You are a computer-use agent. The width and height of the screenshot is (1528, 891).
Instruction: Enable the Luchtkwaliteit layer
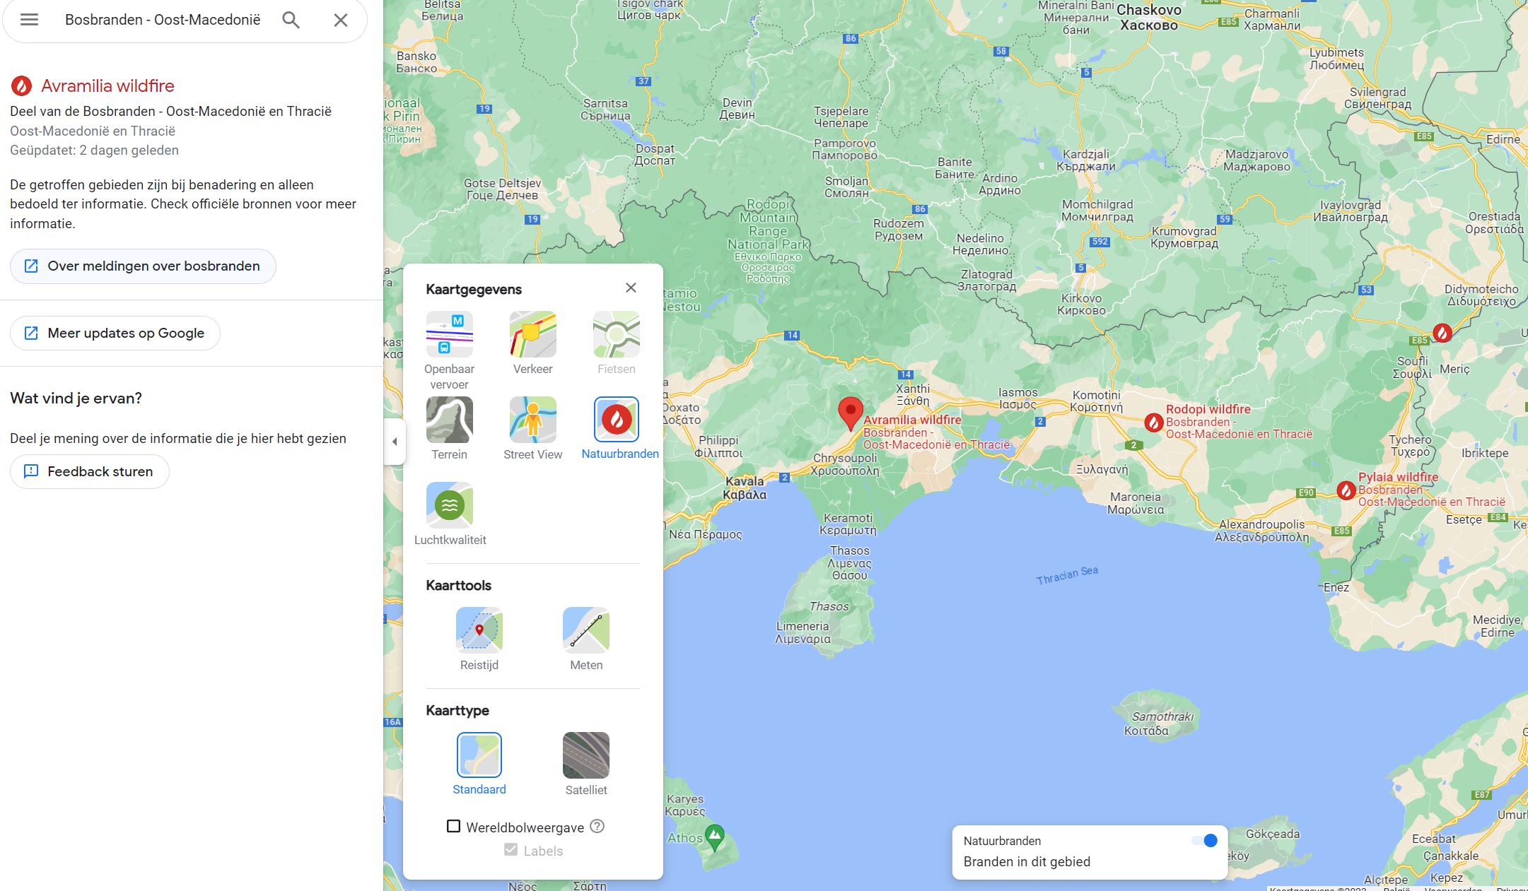coord(449,506)
